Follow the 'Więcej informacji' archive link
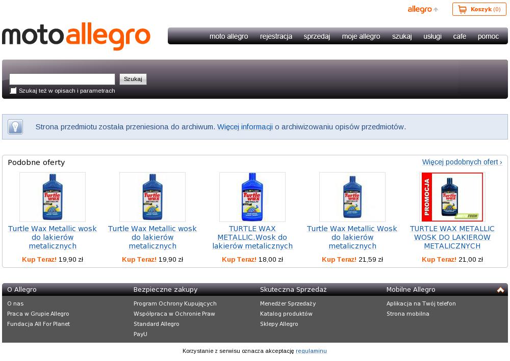510x361 pixels. [245, 127]
